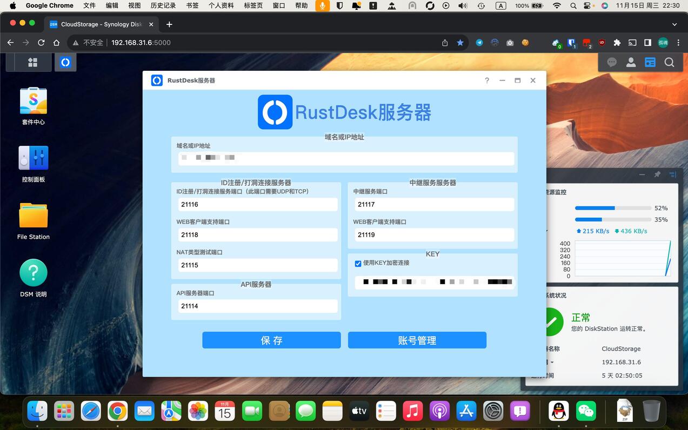Open Chrome side panel icon

tap(647, 43)
